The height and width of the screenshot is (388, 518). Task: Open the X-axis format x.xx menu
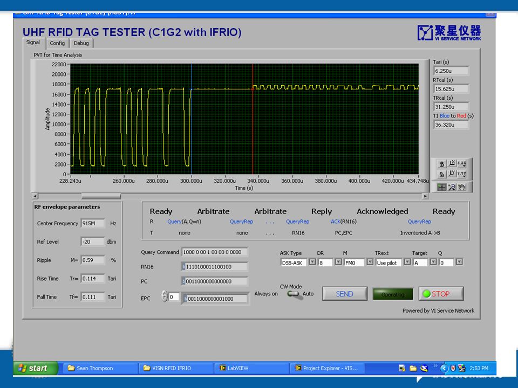coord(461,163)
